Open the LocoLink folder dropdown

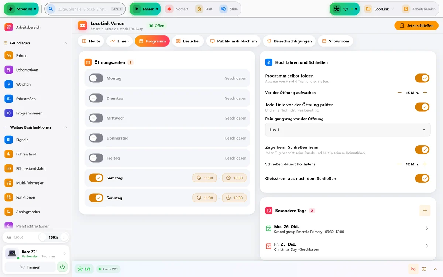[379, 9]
